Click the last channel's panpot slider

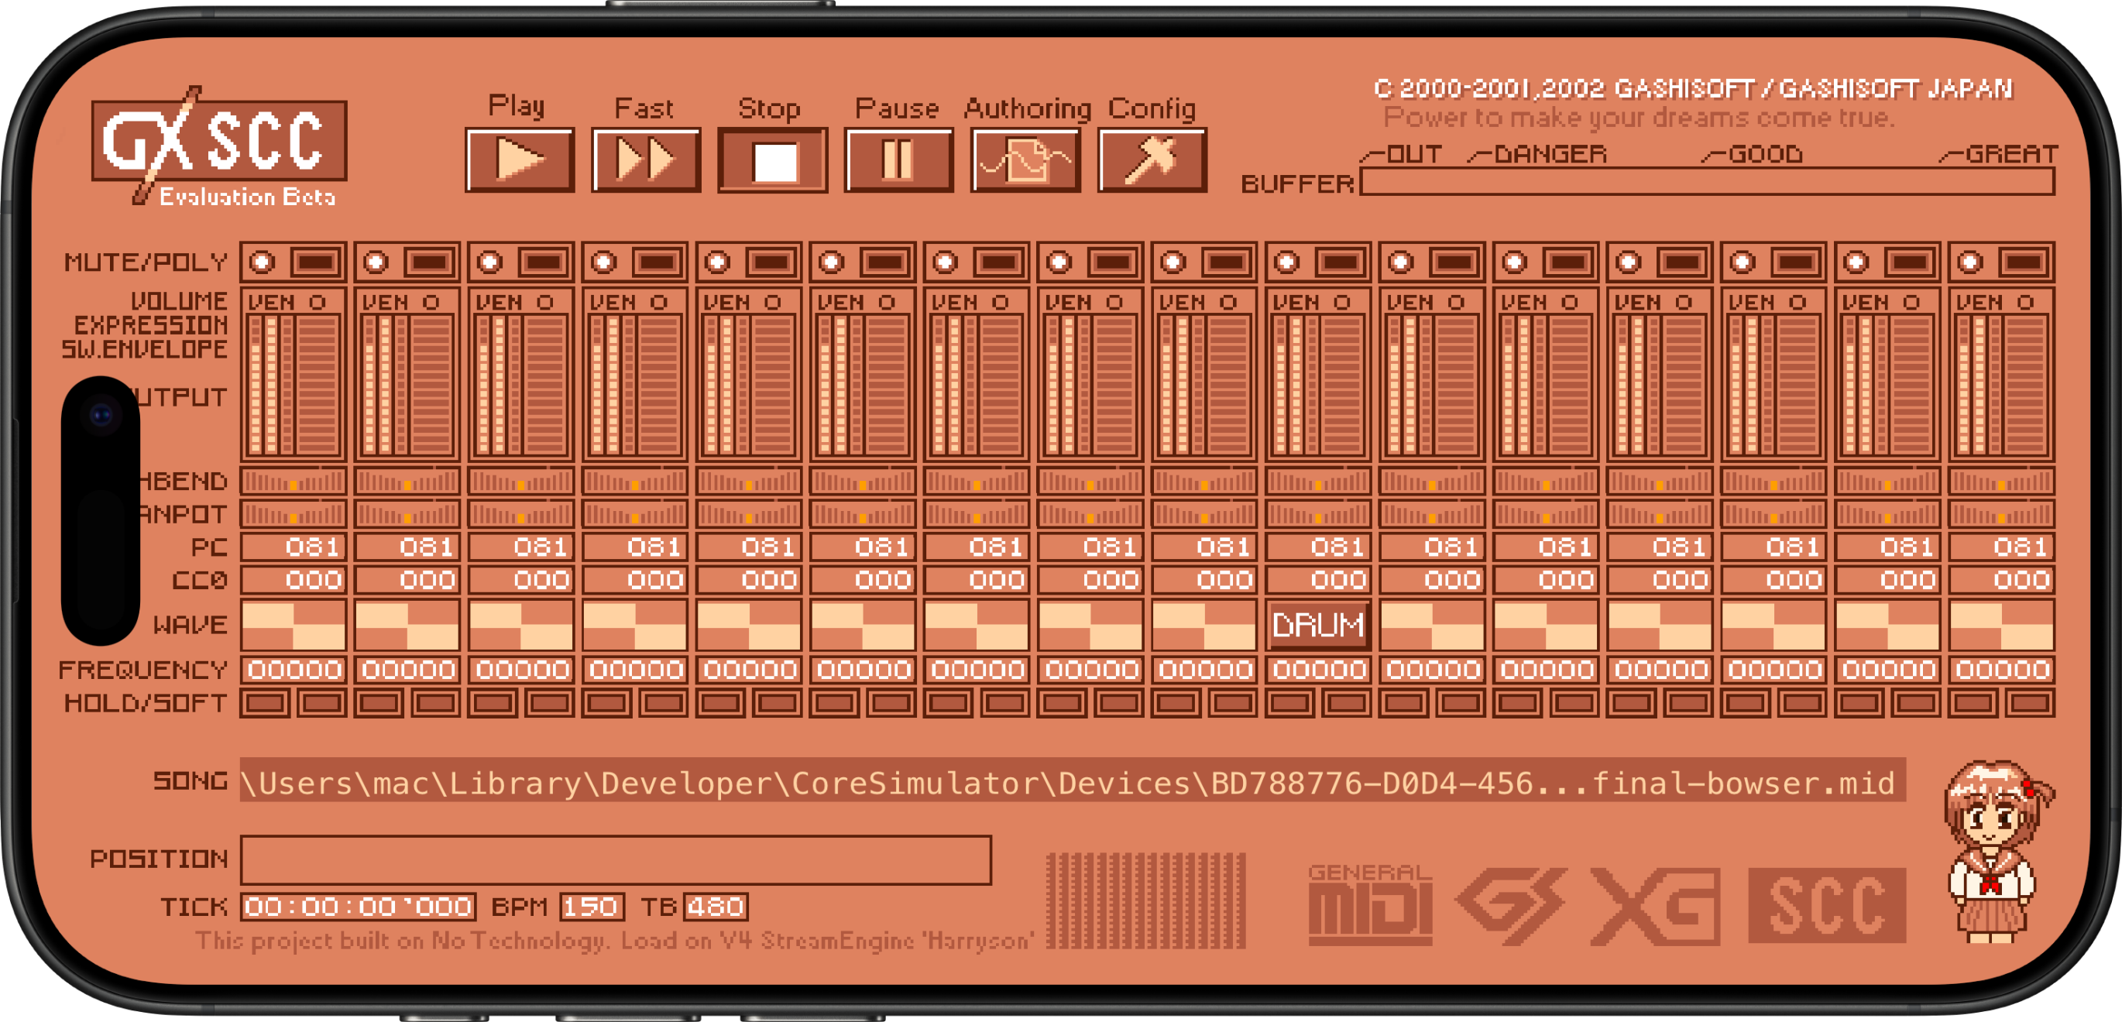click(2002, 514)
